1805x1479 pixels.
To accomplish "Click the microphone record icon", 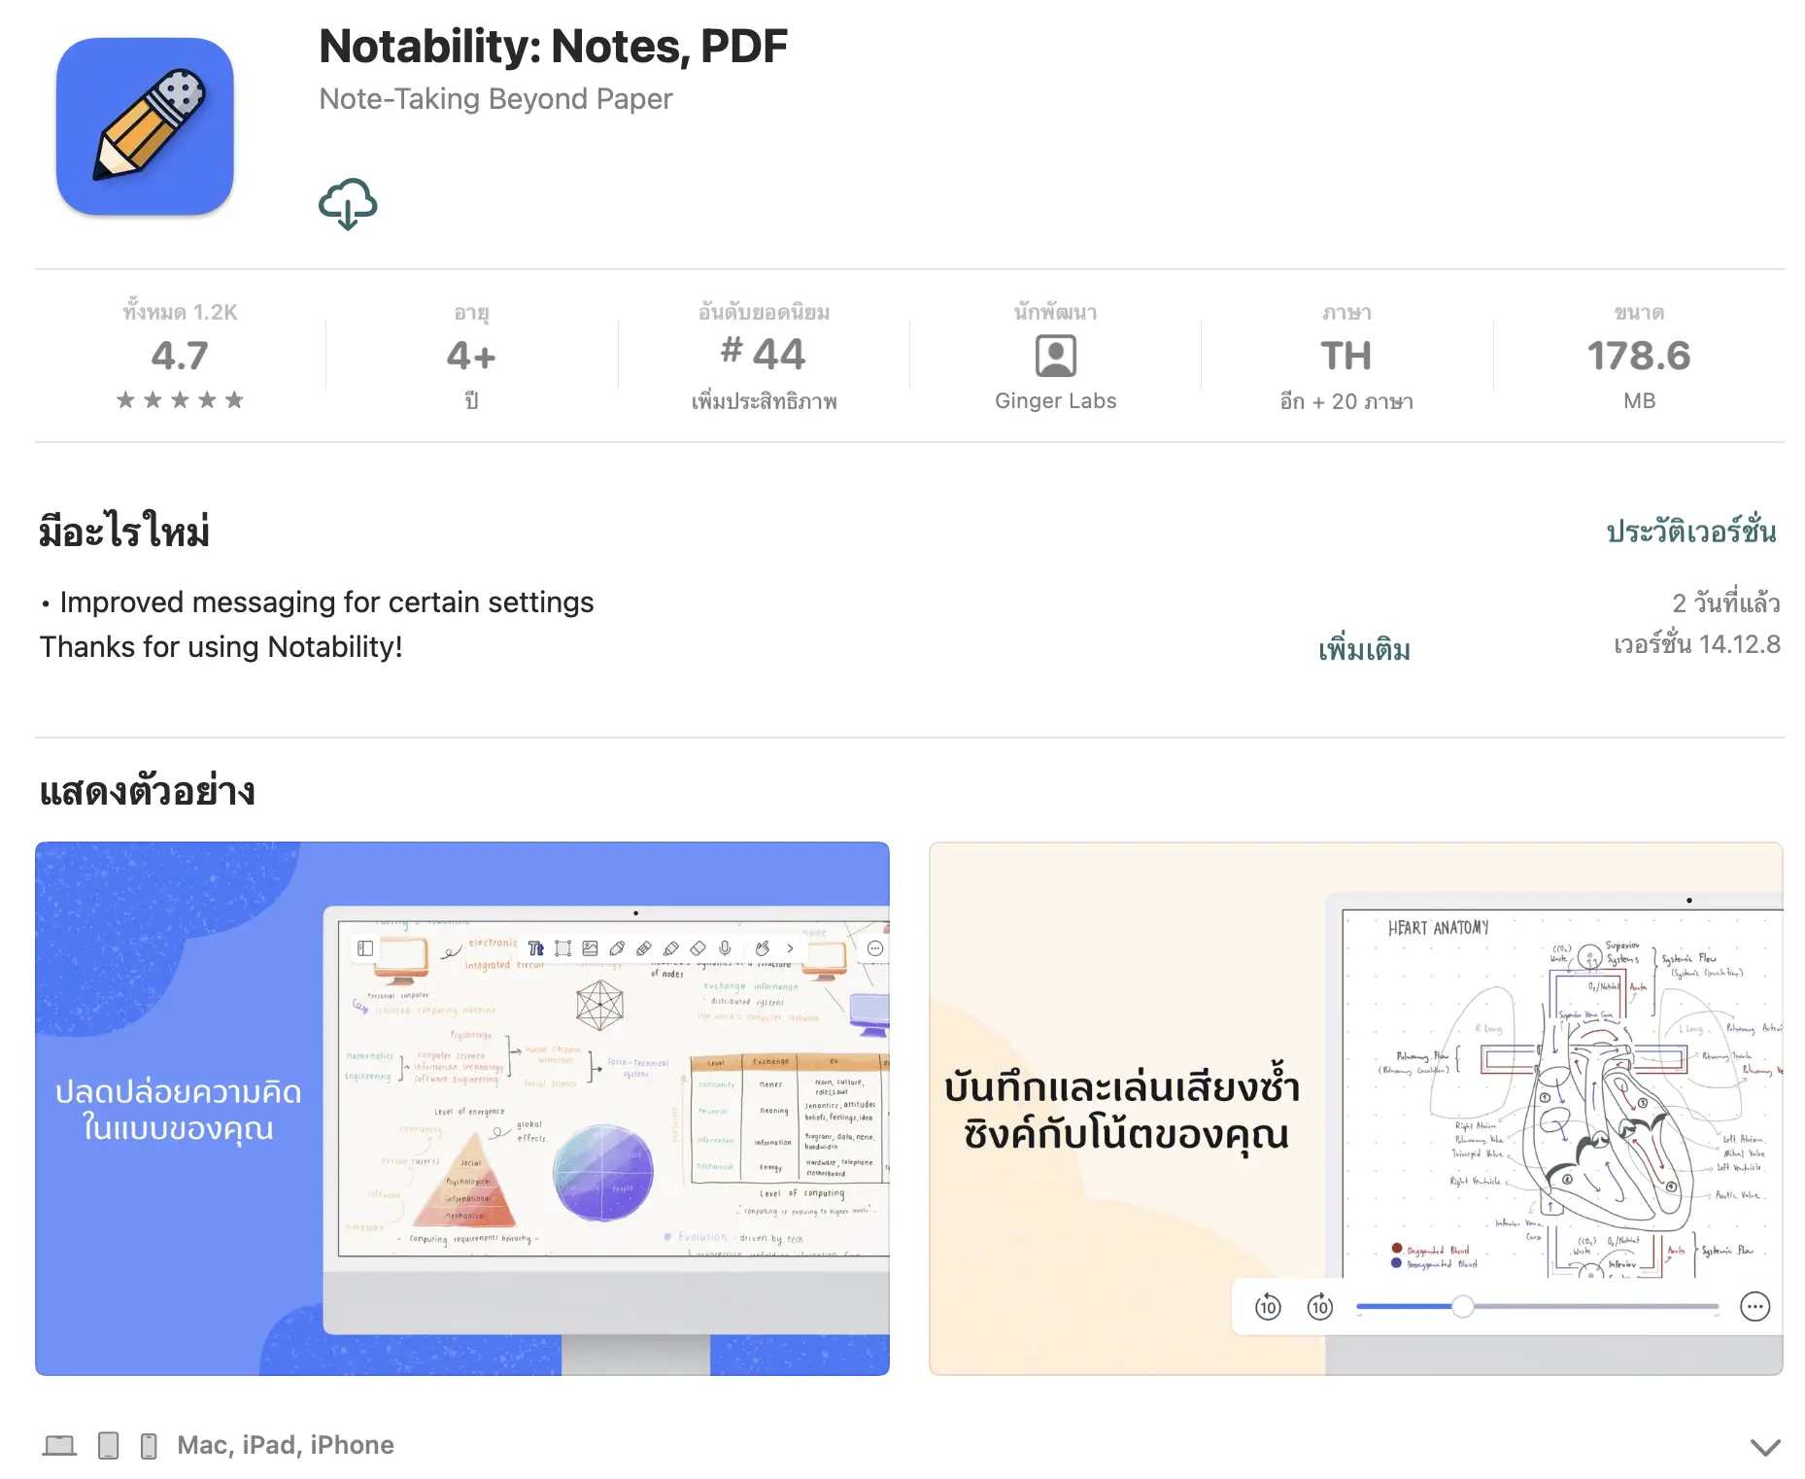I will 725,948.
